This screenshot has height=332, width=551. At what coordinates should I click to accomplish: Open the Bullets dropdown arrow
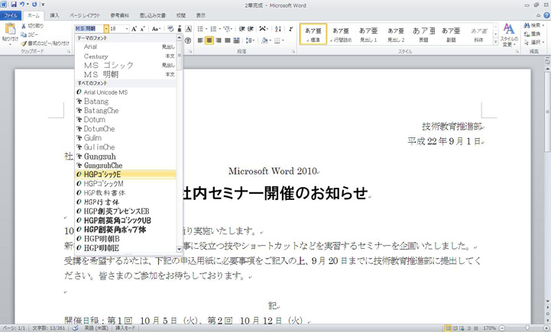point(206,29)
